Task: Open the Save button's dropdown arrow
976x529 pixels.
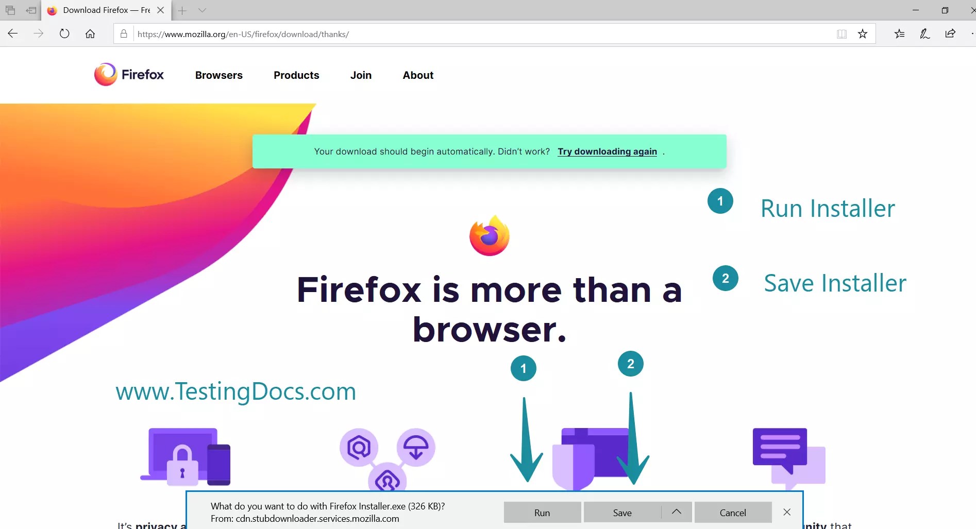Action: point(677,512)
